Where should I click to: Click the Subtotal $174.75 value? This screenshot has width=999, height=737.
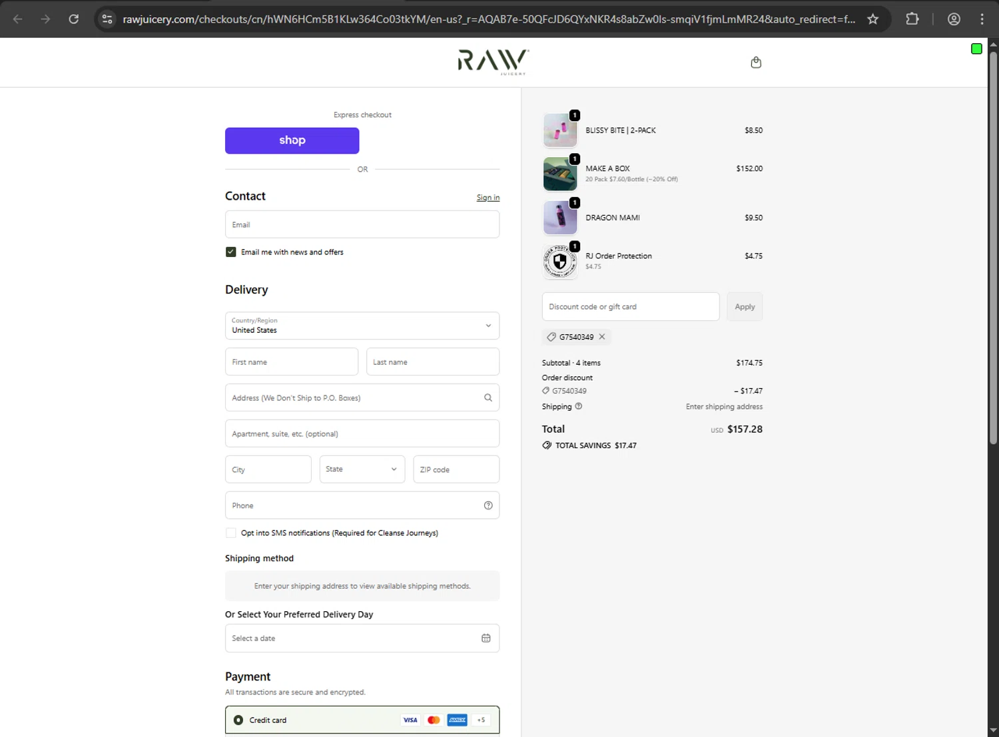pos(749,363)
